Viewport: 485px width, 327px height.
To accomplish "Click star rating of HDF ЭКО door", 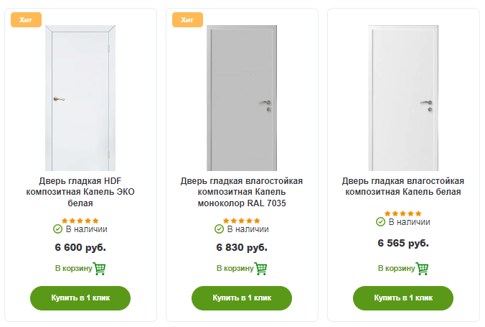I will (x=80, y=221).
